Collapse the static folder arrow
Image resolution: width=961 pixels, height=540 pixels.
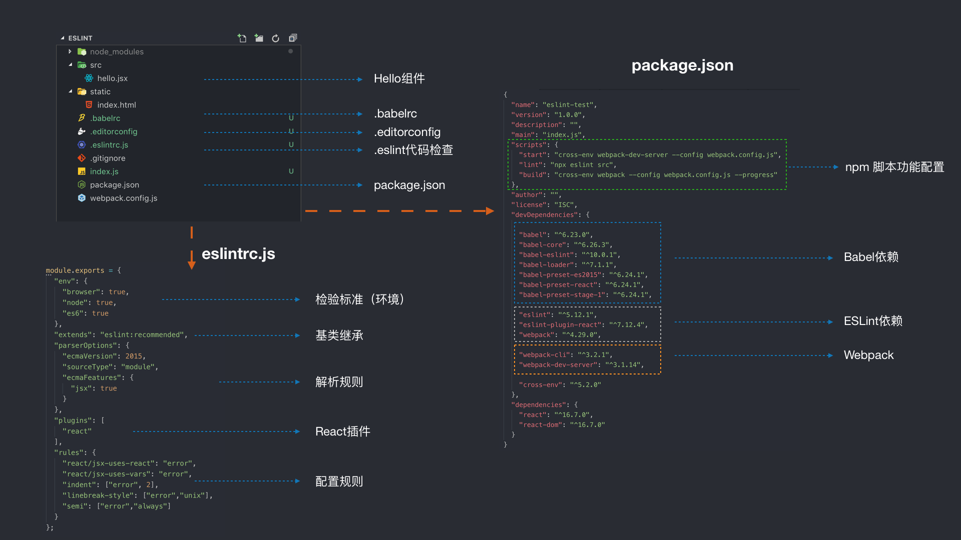pyautogui.click(x=70, y=91)
